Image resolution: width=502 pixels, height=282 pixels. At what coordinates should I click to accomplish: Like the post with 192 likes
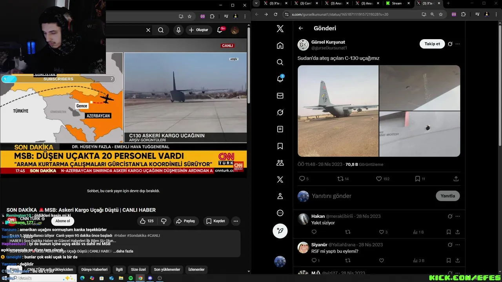point(383,179)
